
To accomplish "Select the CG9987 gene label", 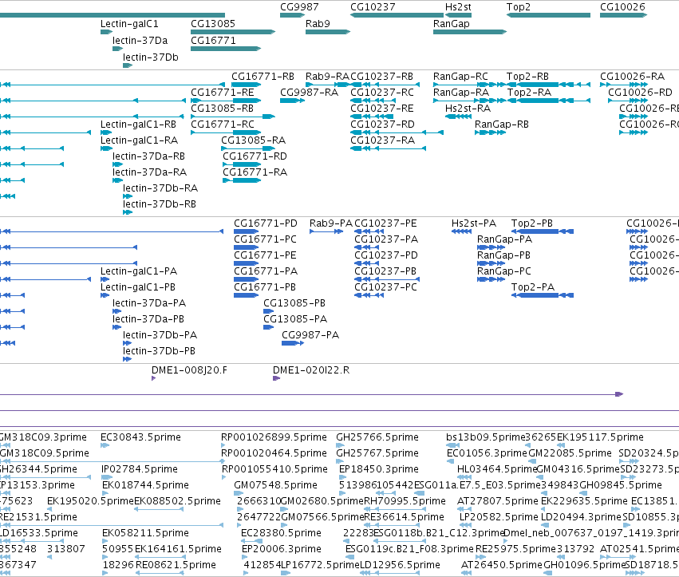I will tap(299, 7).
